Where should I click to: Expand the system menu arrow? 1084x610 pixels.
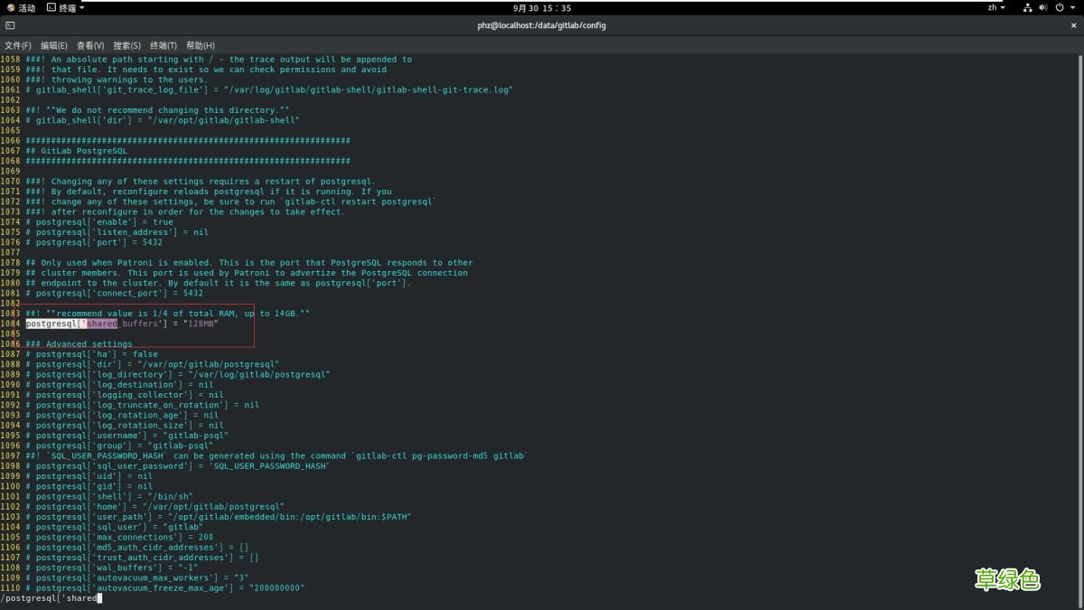[x=1072, y=7]
